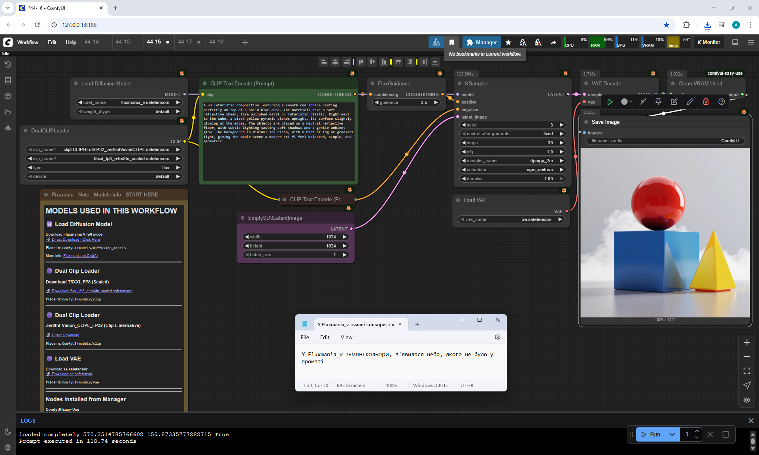759x455 pixels.
Task: Open the queue history sidebar icon
Action: [x=8, y=64]
